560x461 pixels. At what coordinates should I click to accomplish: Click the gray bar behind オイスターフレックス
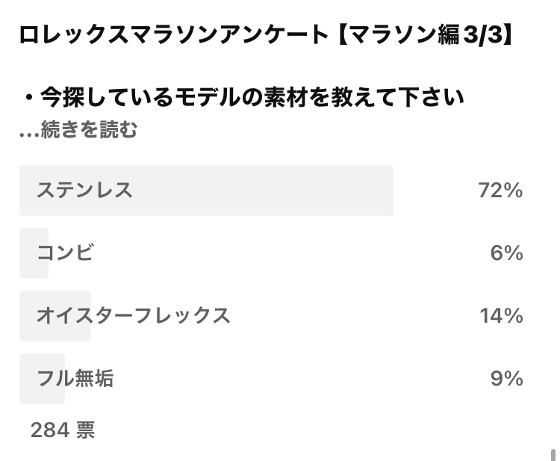(x=55, y=316)
